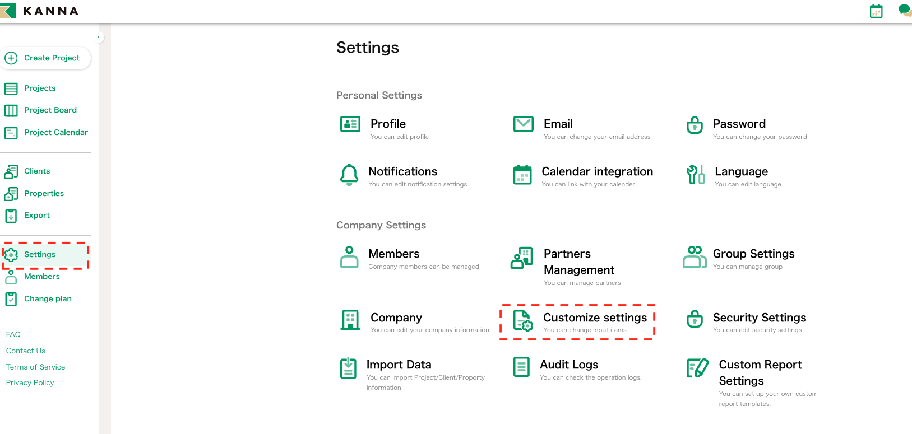The height and width of the screenshot is (434, 912).
Task: Open the Email envelope icon
Action: coord(524,124)
